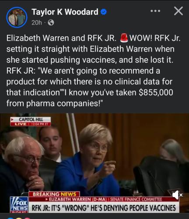The image size is (189, 219).
Task: Click the blue verified badge
Action: point(104,12)
